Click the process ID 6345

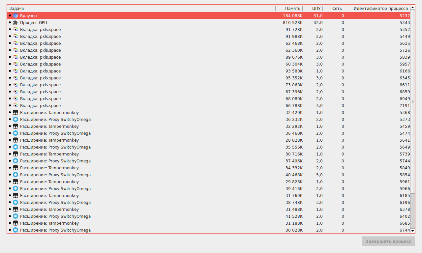click(405, 78)
